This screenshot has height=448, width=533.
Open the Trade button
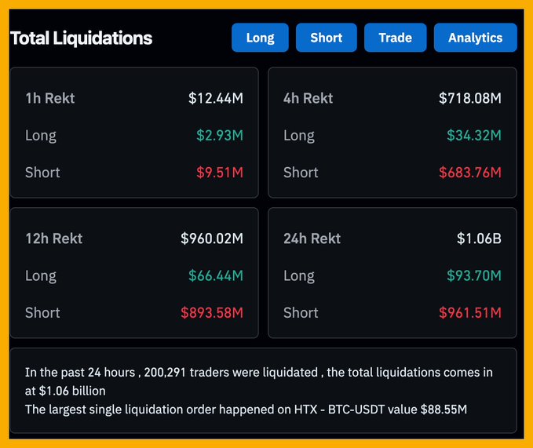395,38
